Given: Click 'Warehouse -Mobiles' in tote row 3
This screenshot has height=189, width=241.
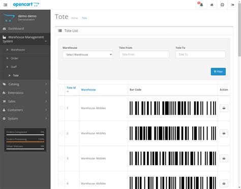Looking at the screenshot, I should [x=94, y=159].
